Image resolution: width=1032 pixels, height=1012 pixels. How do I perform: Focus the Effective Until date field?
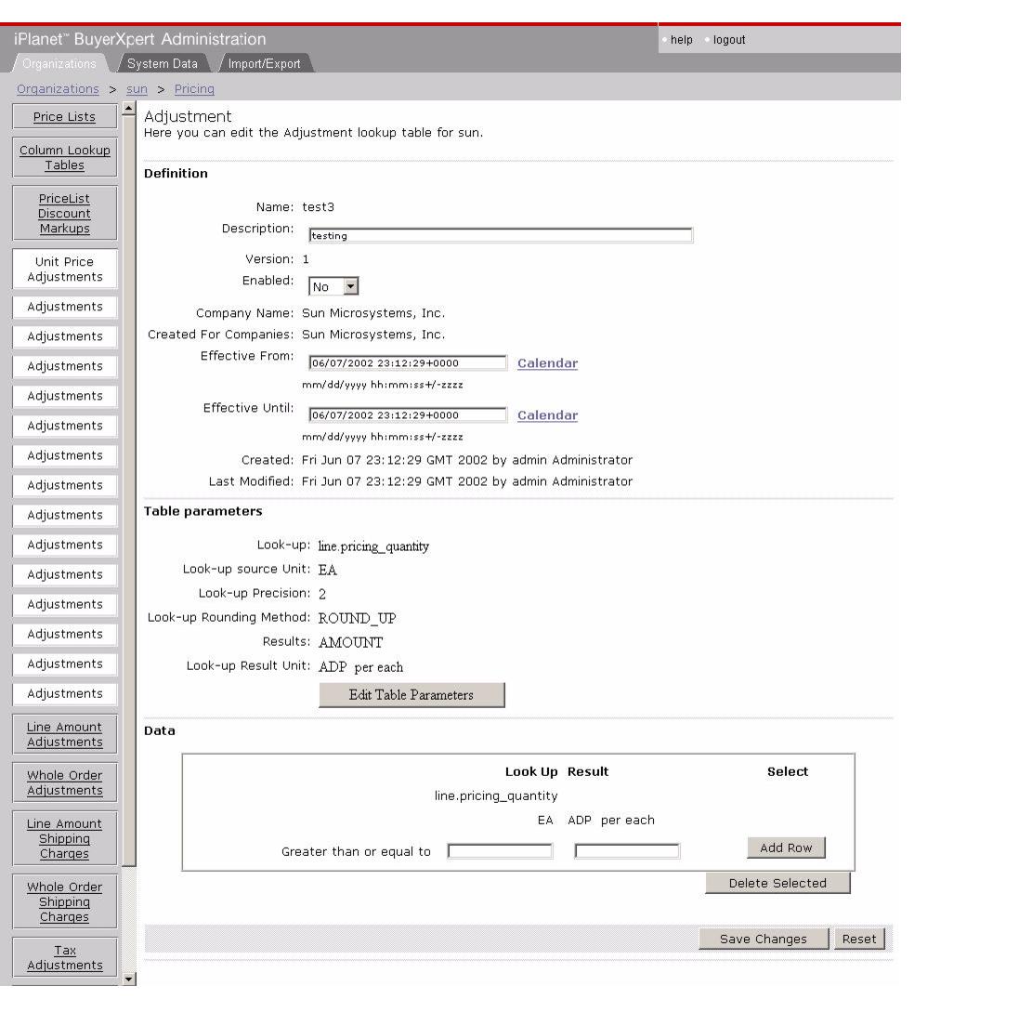pyautogui.click(x=408, y=414)
